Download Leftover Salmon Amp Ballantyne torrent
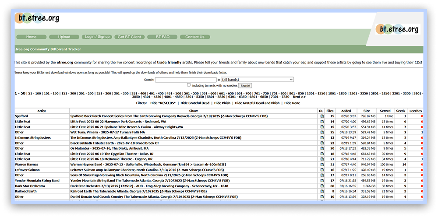 tap(322, 170)
